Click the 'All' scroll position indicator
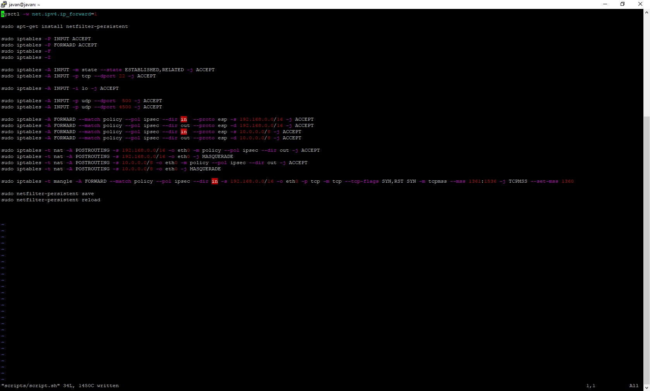Image resolution: width=650 pixels, height=391 pixels. click(x=634, y=386)
